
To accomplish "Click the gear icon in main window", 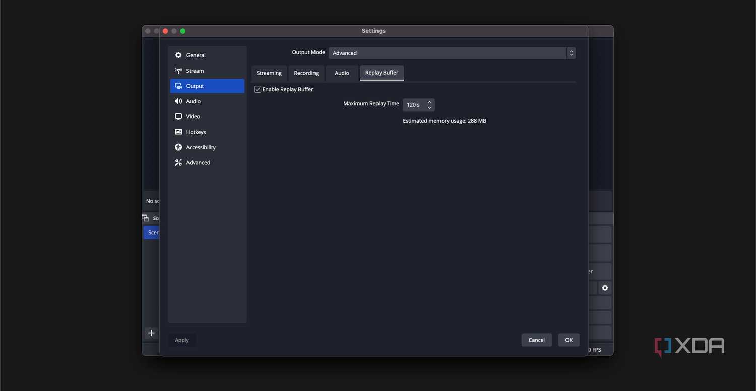I will pyautogui.click(x=605, y=288).
